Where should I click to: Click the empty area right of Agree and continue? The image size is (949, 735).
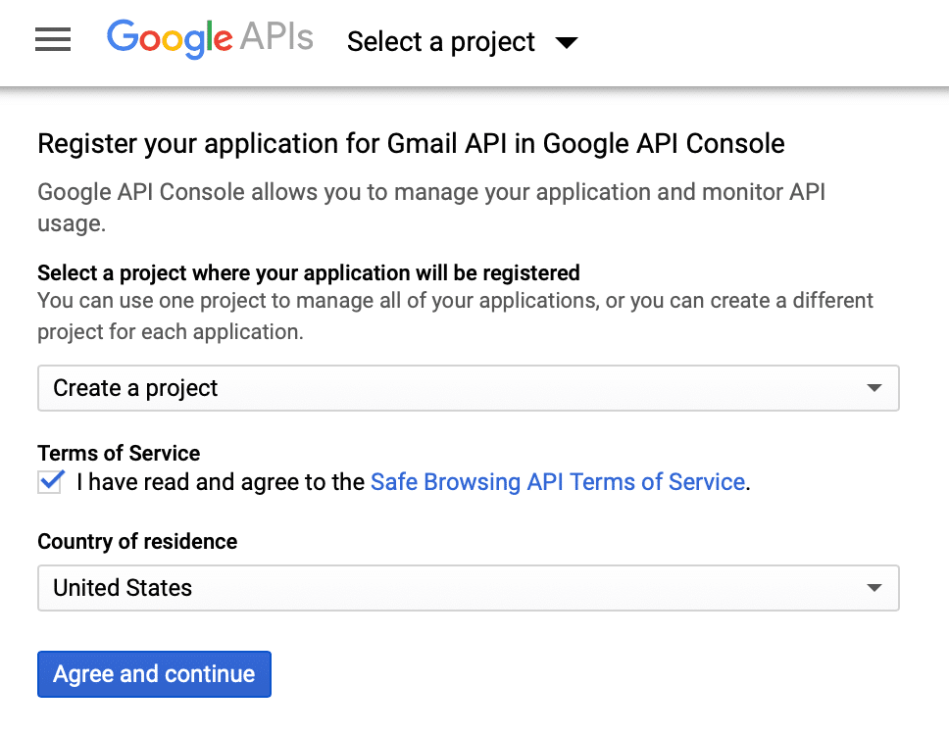pos(588,674)
